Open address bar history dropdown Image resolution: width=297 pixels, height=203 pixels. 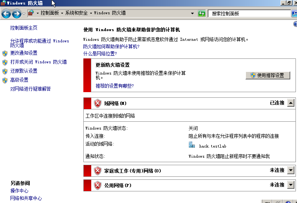192,13
